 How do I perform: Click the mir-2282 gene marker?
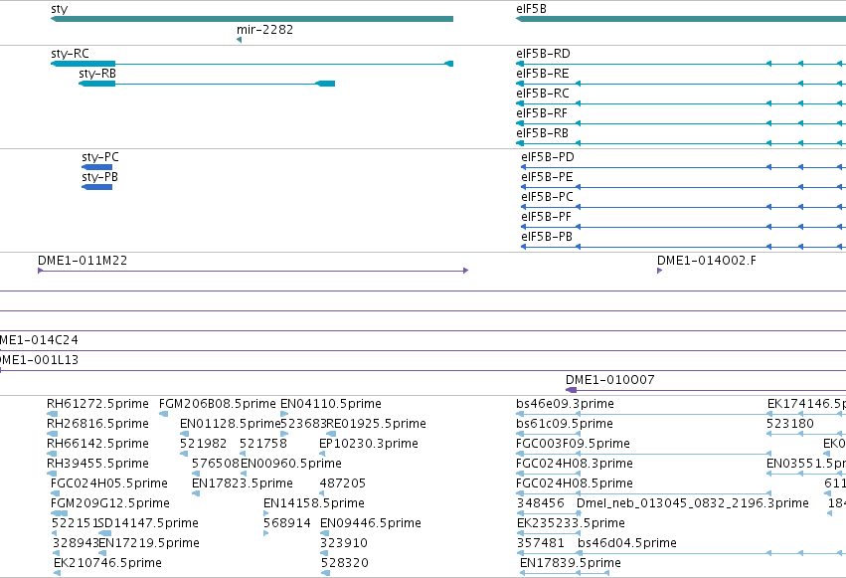coord(239,40)
